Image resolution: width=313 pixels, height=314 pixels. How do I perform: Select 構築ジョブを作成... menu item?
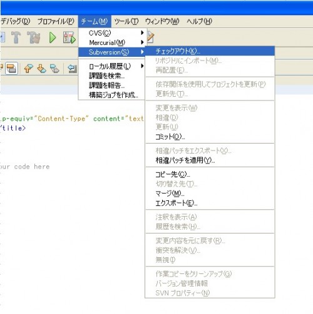112,95
